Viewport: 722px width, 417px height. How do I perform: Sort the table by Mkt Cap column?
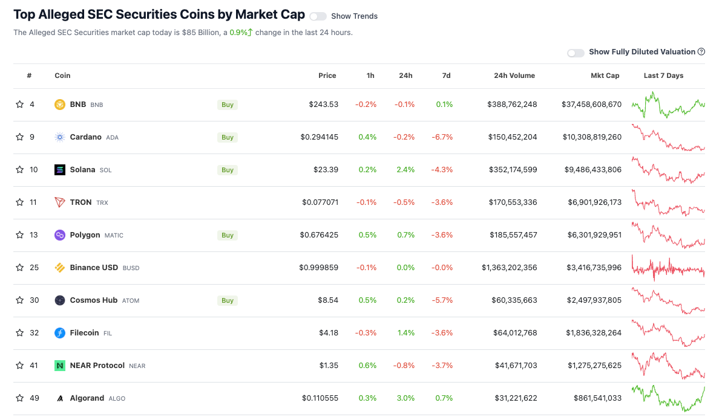(605, 76)
